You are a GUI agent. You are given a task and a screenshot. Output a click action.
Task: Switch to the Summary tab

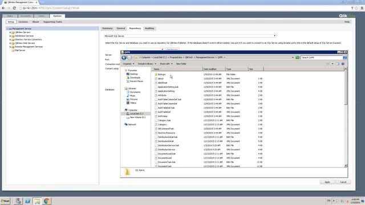point(107,28)
